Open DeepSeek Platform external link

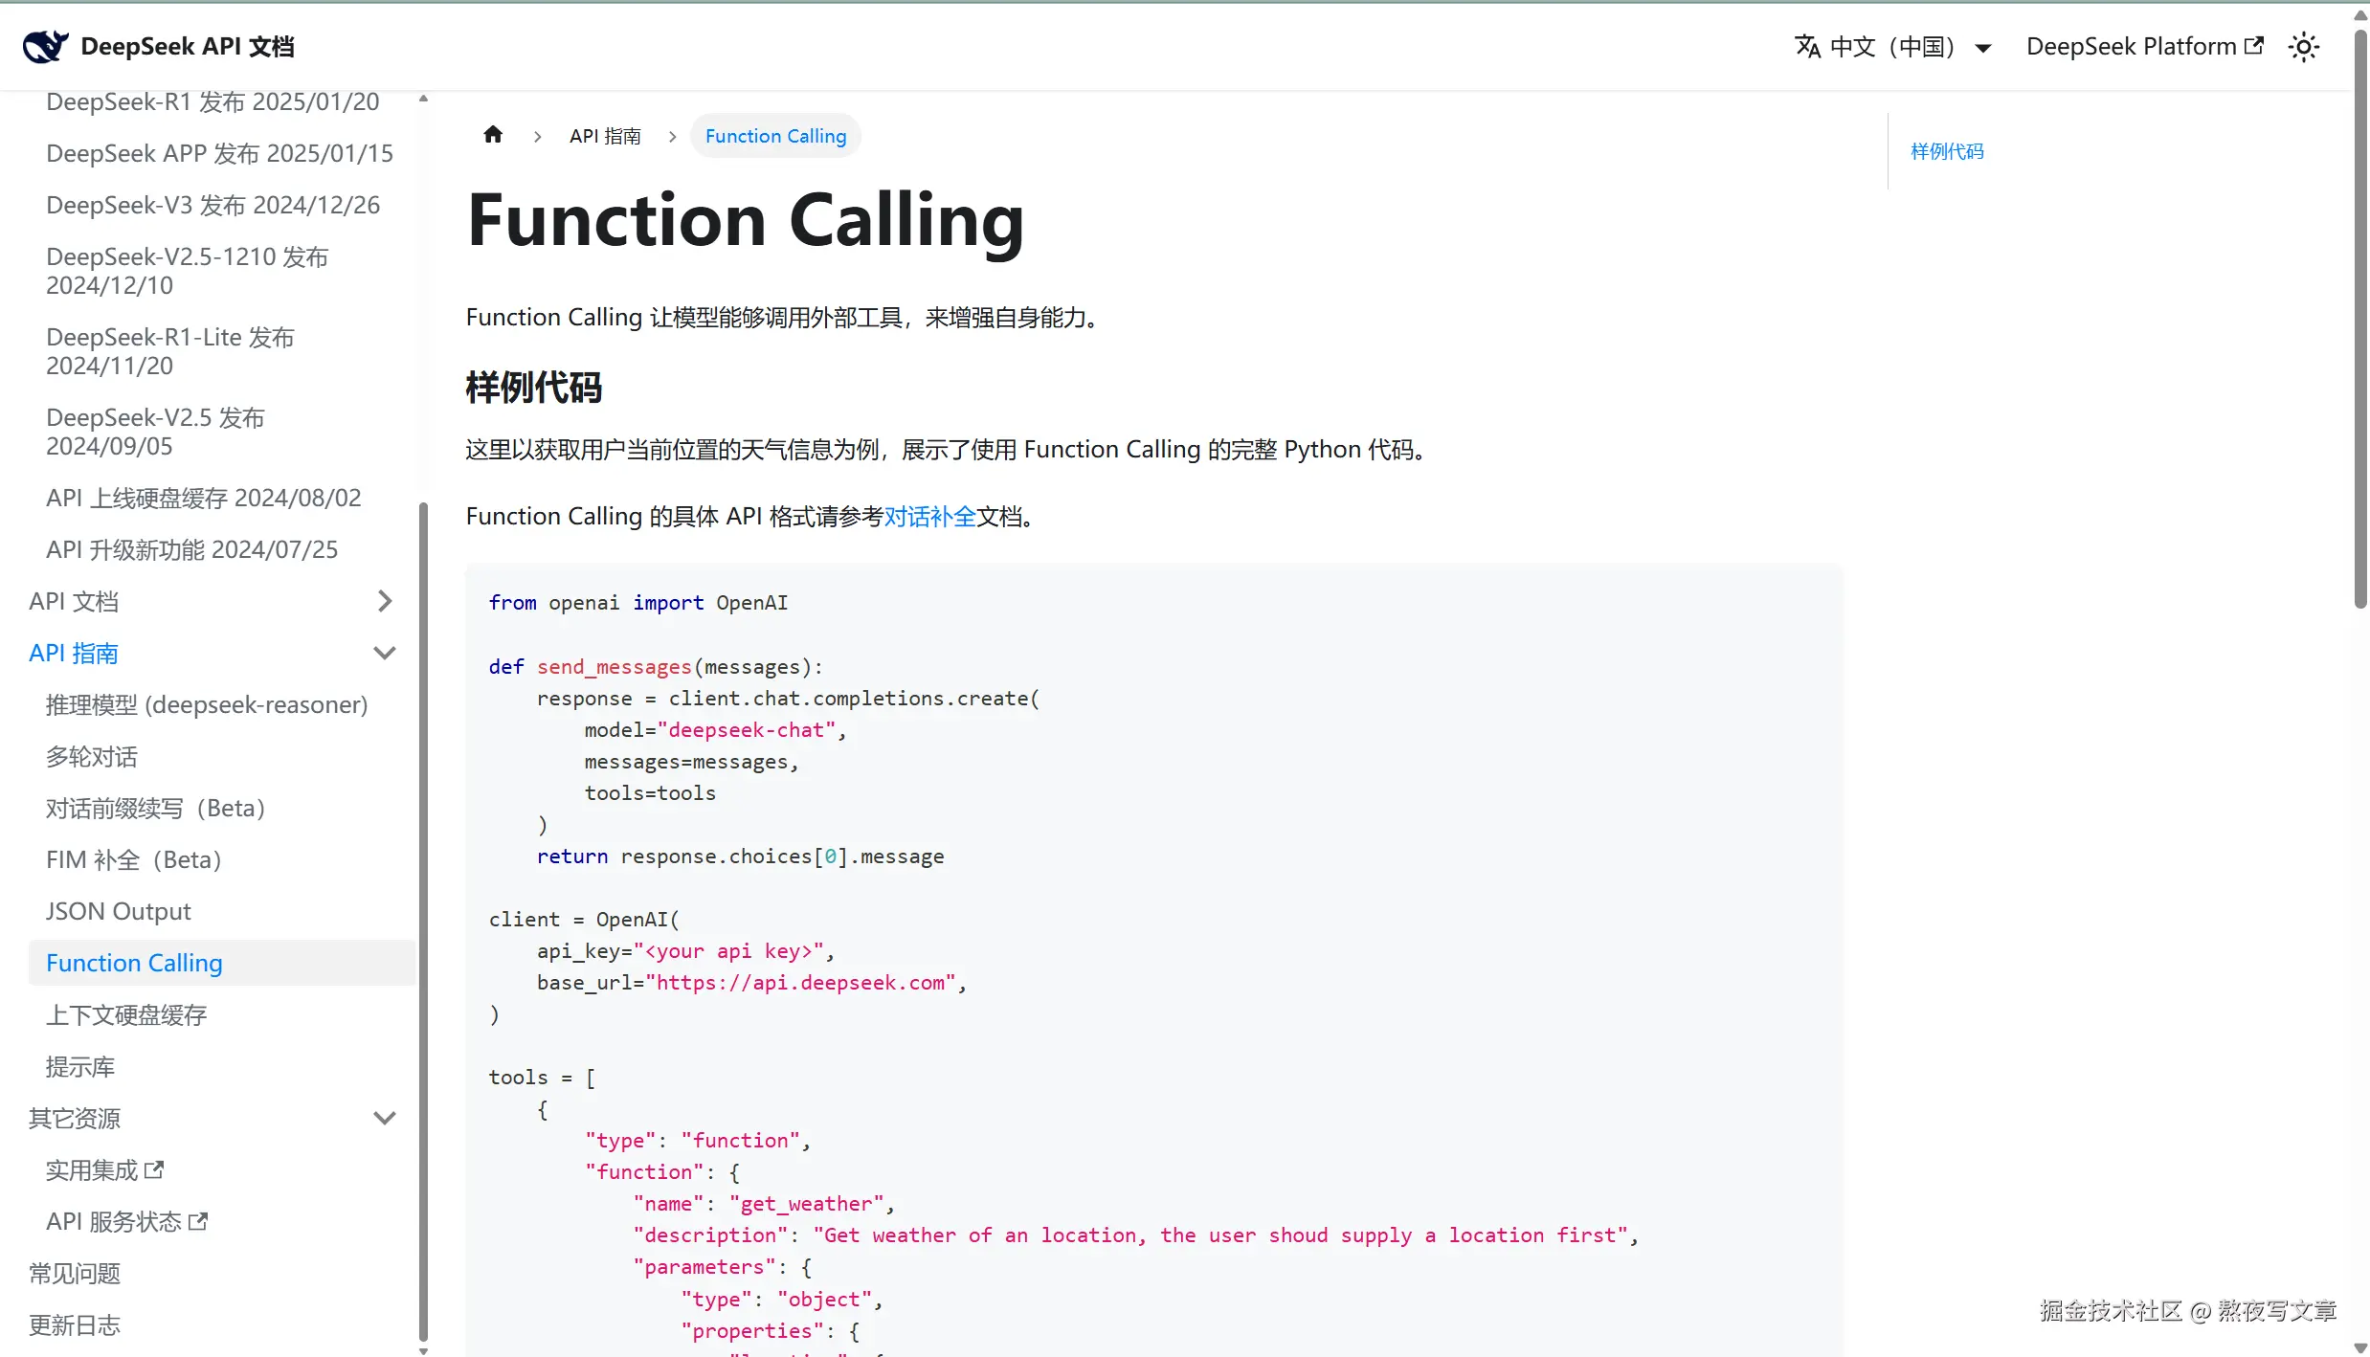pos(2144,47)
